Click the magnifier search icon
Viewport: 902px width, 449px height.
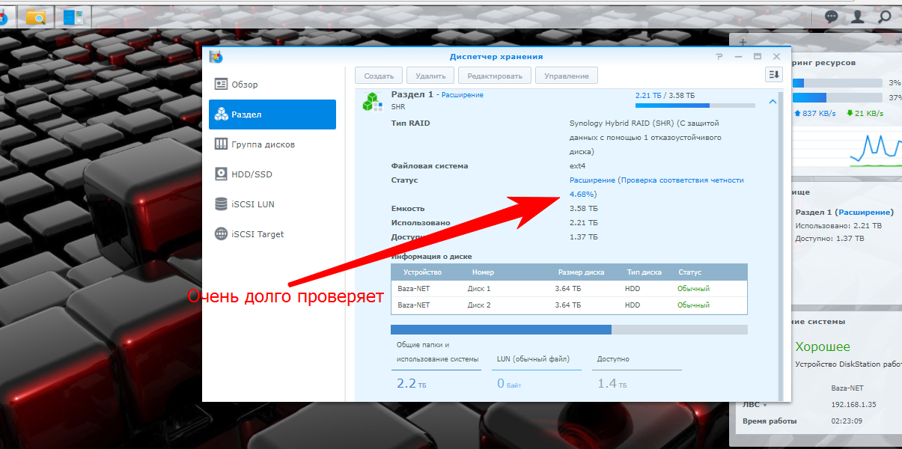click(x=885, y=16)
